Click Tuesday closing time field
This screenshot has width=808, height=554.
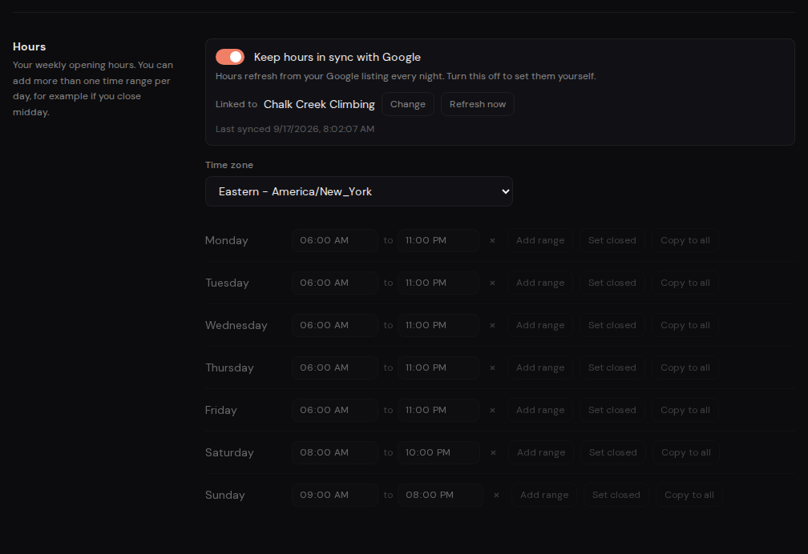coord(438,283)
